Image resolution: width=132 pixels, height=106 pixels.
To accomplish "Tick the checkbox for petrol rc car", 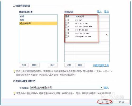I will point(66,33).
